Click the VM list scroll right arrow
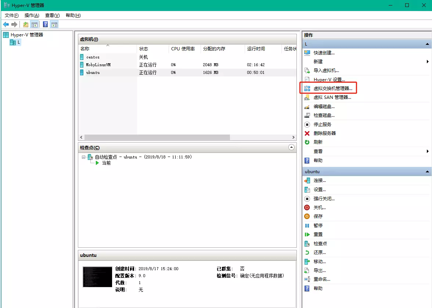The image size is (432, 308). point(294,137)
